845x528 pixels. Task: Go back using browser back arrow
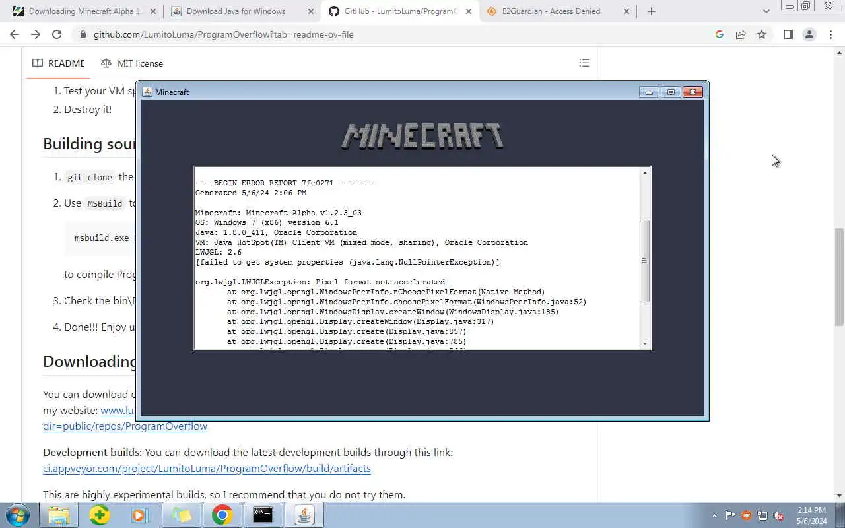click(x=15, y=34)
